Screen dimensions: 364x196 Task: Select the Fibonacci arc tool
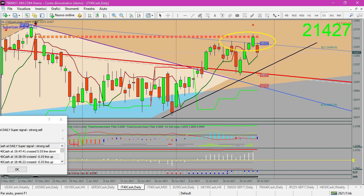pos(245,15)
